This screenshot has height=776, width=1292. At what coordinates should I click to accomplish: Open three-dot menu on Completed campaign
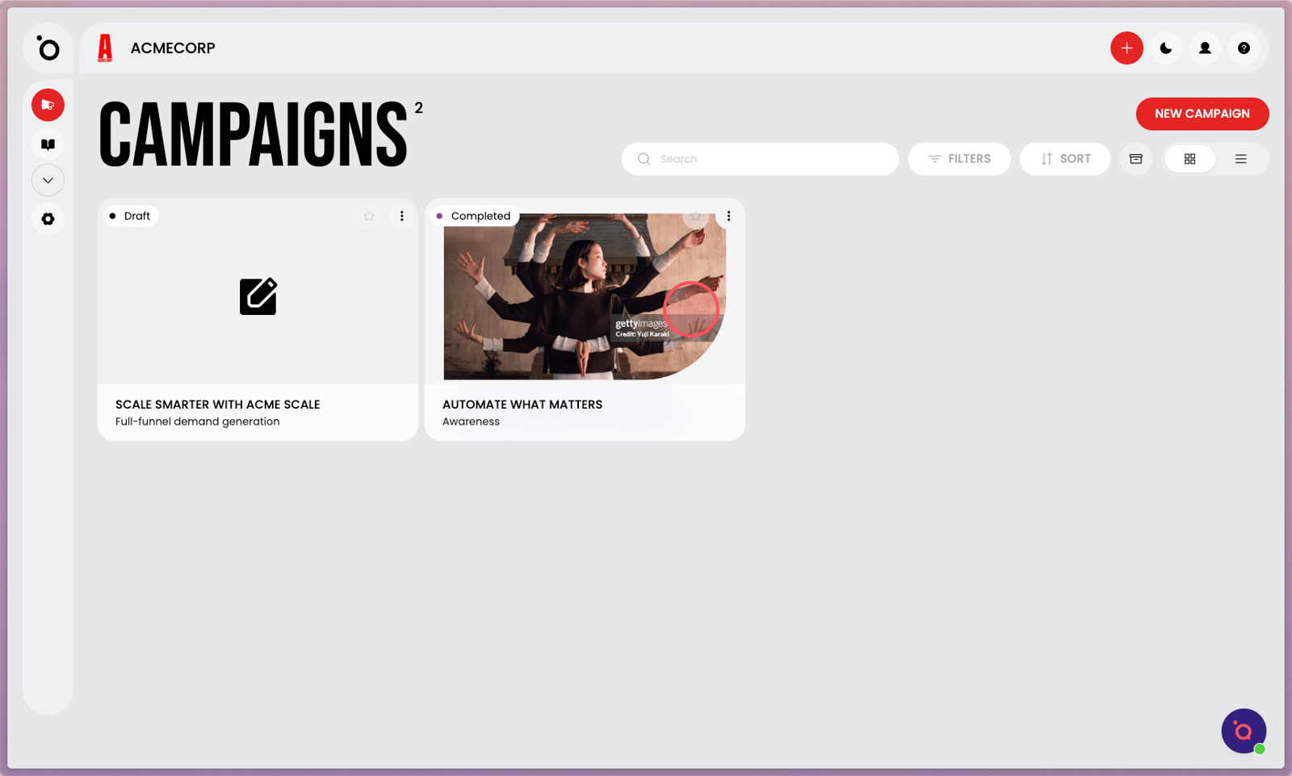(x=728, y=216)
